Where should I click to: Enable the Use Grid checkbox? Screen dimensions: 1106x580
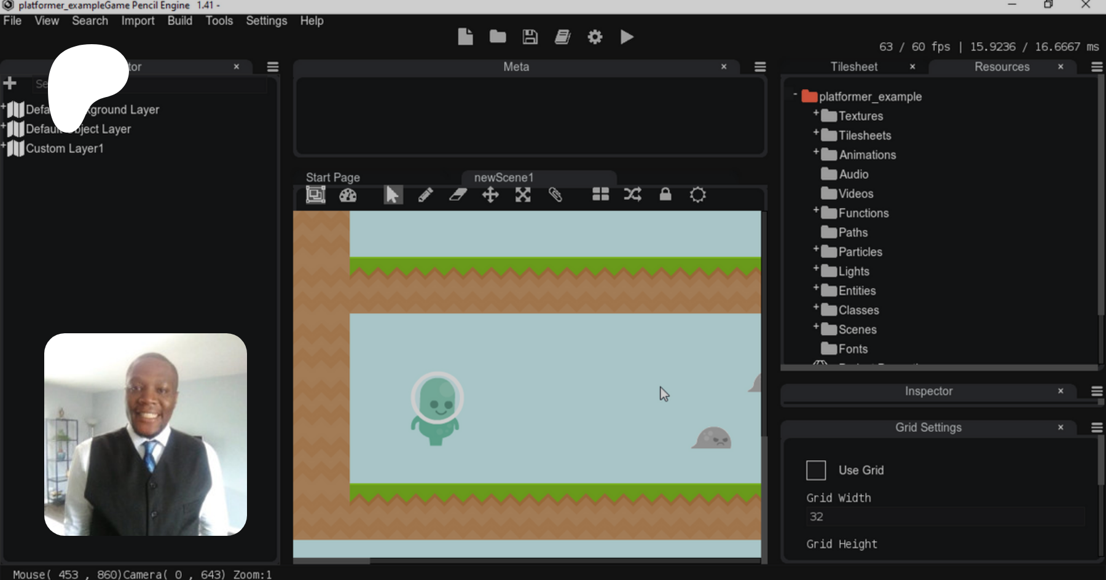[x=816, y=471]
